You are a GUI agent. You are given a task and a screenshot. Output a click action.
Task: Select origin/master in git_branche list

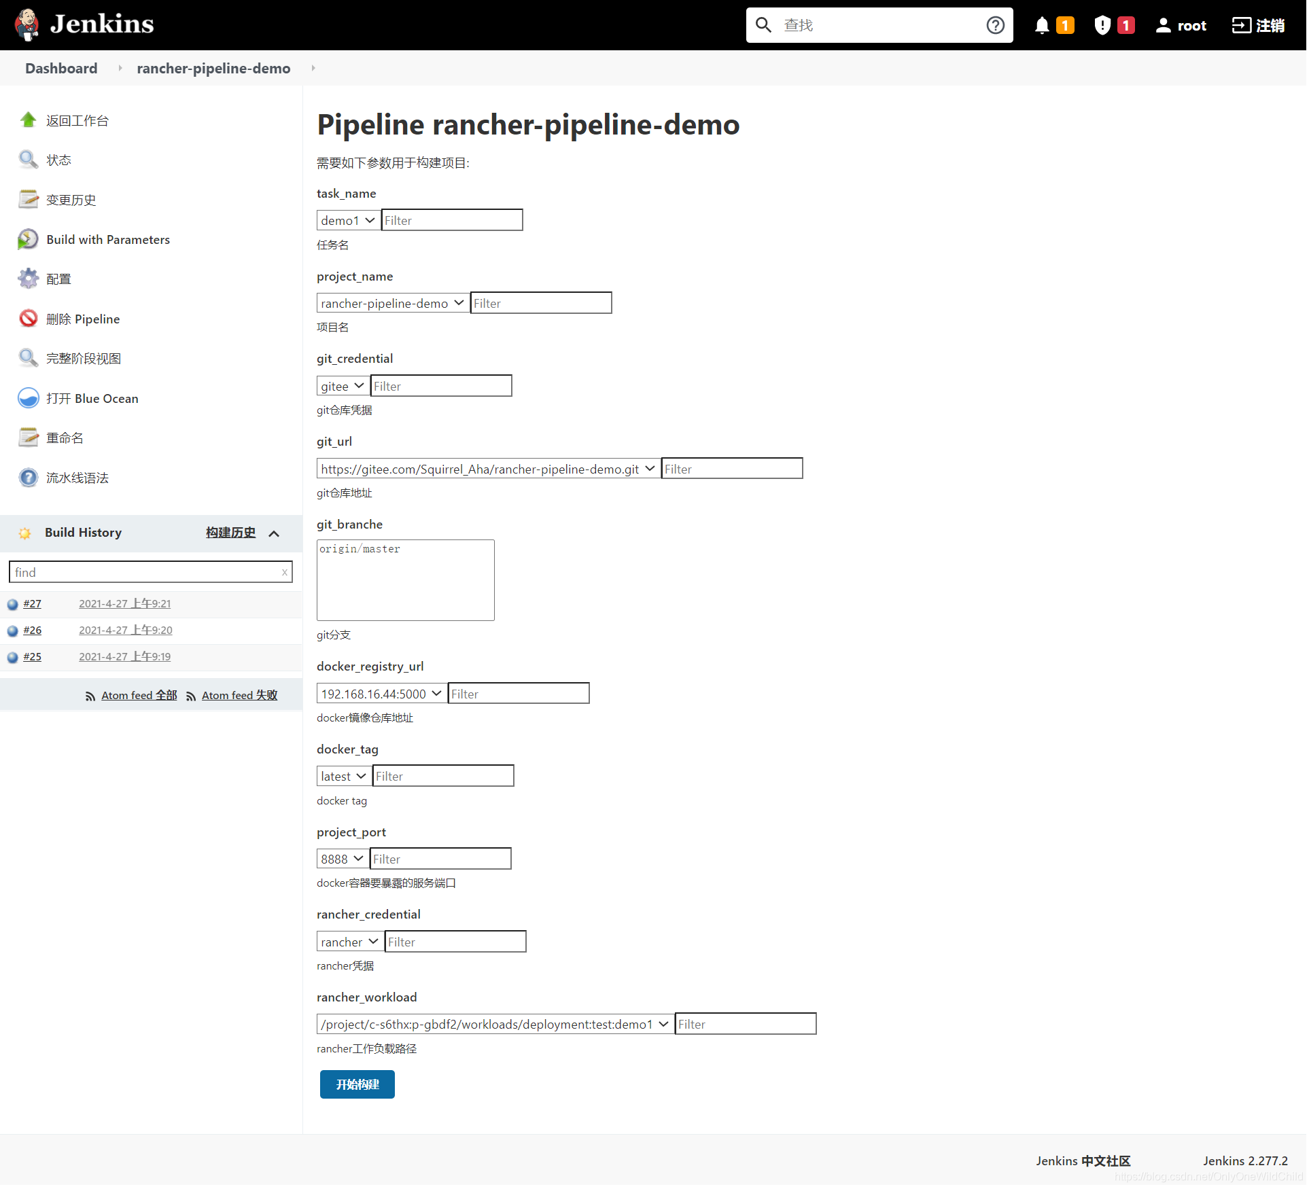[360, 550]
